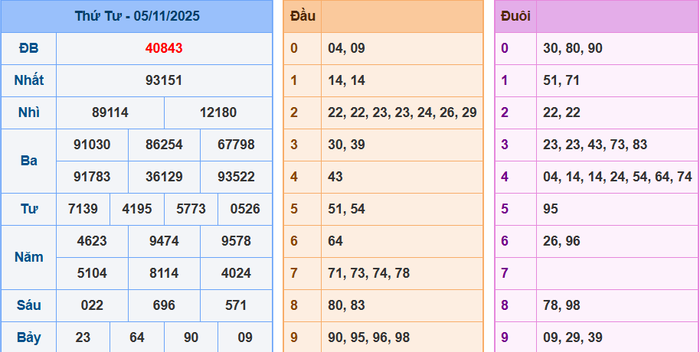This screenshot has width=700, height=352.
Task: Select the special prize number 40843
Action: coord(164,48)
